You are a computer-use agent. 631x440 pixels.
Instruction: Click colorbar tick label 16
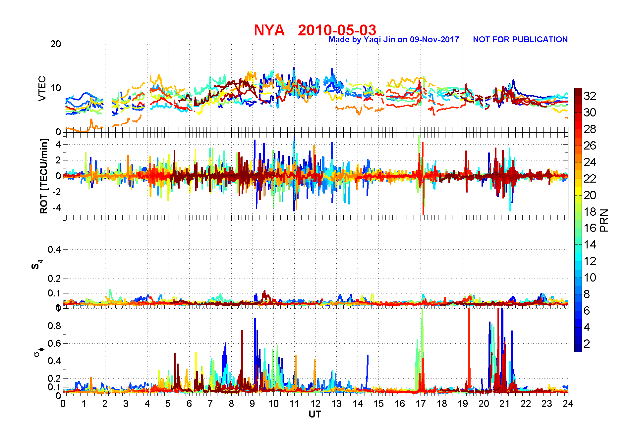590,228
